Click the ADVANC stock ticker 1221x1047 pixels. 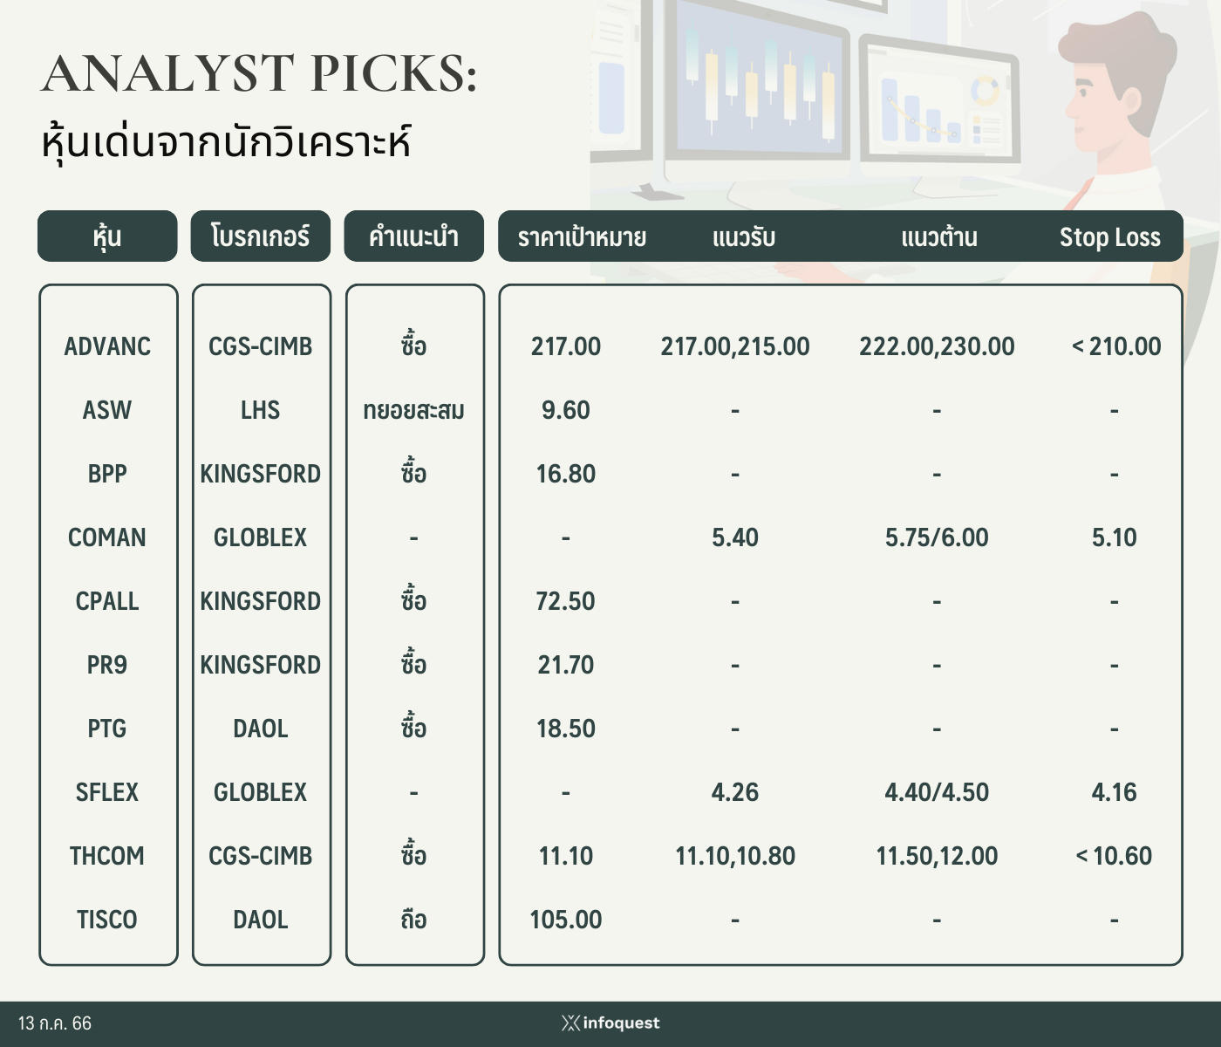pos(107,346)
